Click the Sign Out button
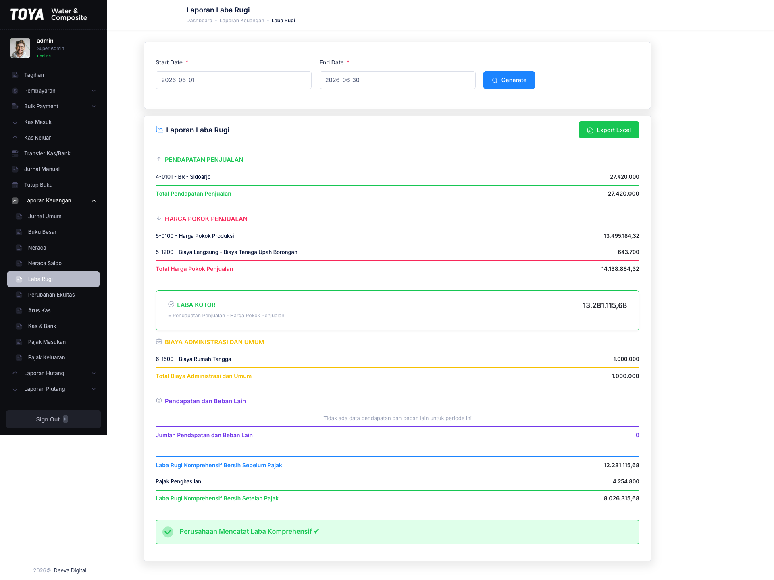Screen dimensions: 774x580 53,419
